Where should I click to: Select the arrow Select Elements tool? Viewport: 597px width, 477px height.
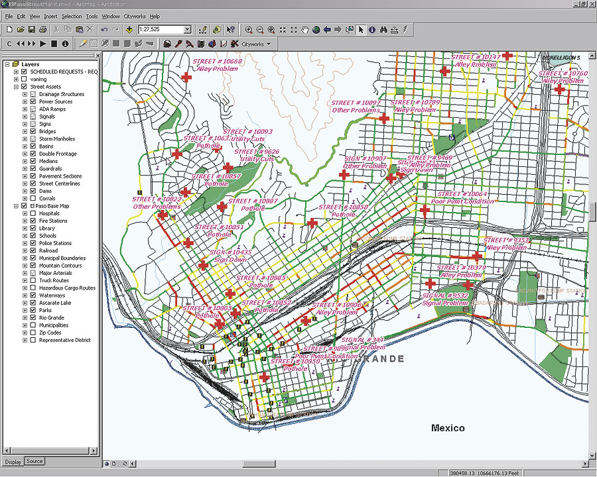coord(361,30)
